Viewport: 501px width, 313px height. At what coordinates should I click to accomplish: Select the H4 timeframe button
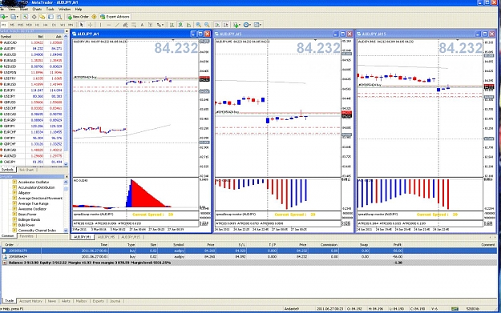tap(46, 25)
